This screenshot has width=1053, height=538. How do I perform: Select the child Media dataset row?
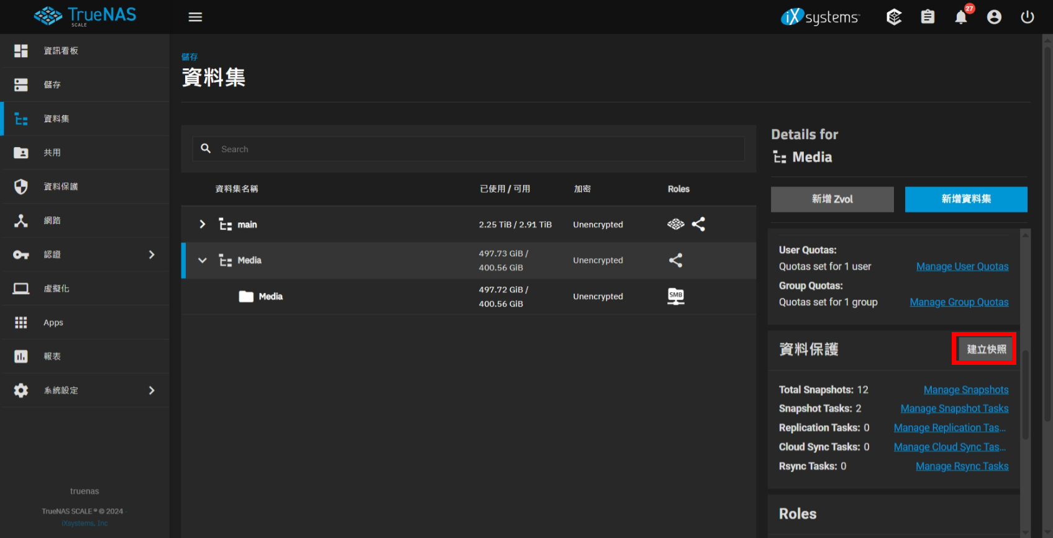pos(373,297)
